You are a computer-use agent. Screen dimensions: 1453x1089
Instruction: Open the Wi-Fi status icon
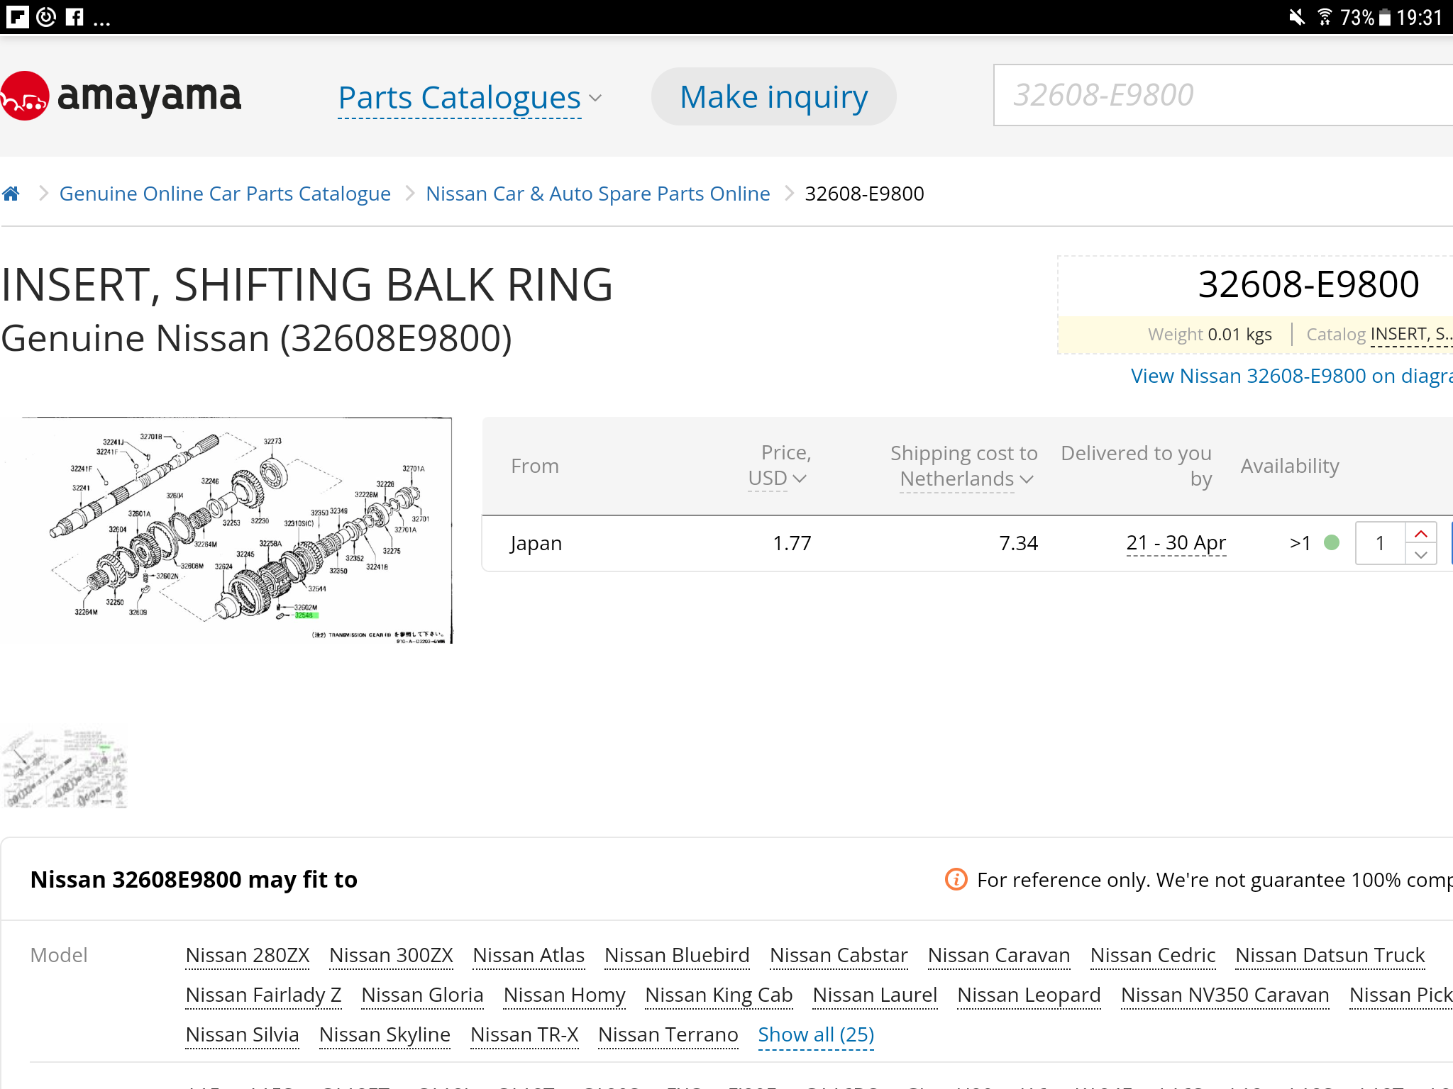coord(1324,16)
